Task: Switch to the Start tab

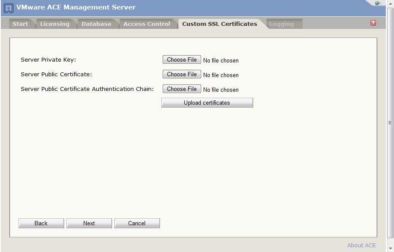Action: [x=20, y=24]
